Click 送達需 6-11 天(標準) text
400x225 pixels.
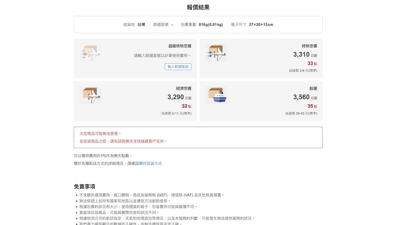click(x=176, y=114)
